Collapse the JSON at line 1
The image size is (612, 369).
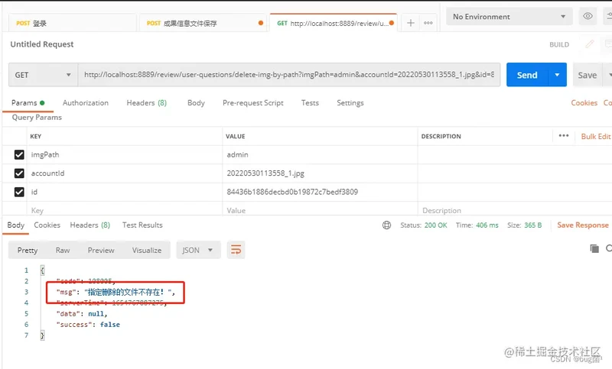point(42,270)
